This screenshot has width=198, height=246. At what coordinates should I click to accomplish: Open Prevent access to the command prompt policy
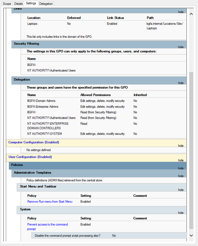click(48, 227)
